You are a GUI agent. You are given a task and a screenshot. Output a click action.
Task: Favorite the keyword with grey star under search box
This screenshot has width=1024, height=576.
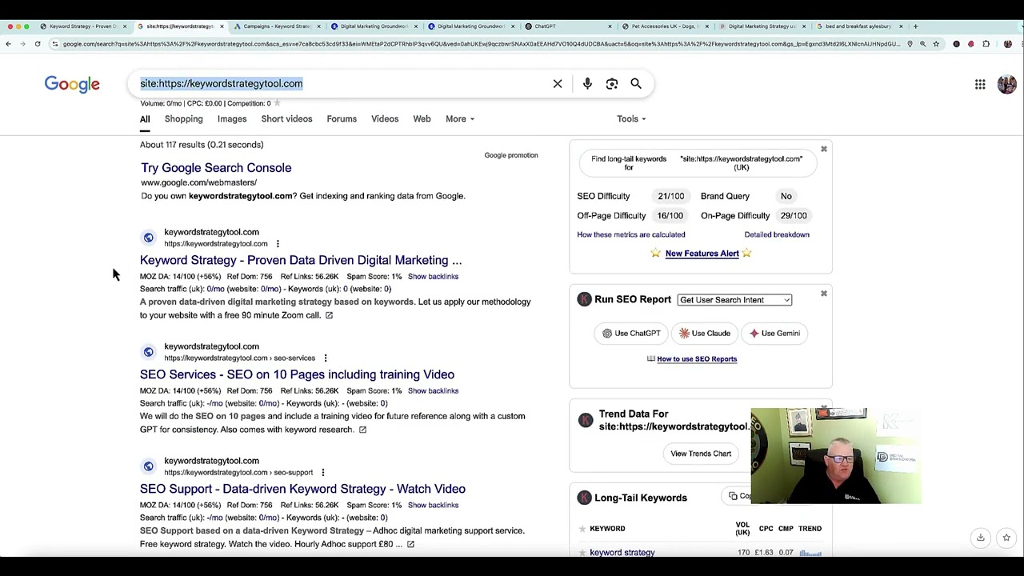point(277,103)
